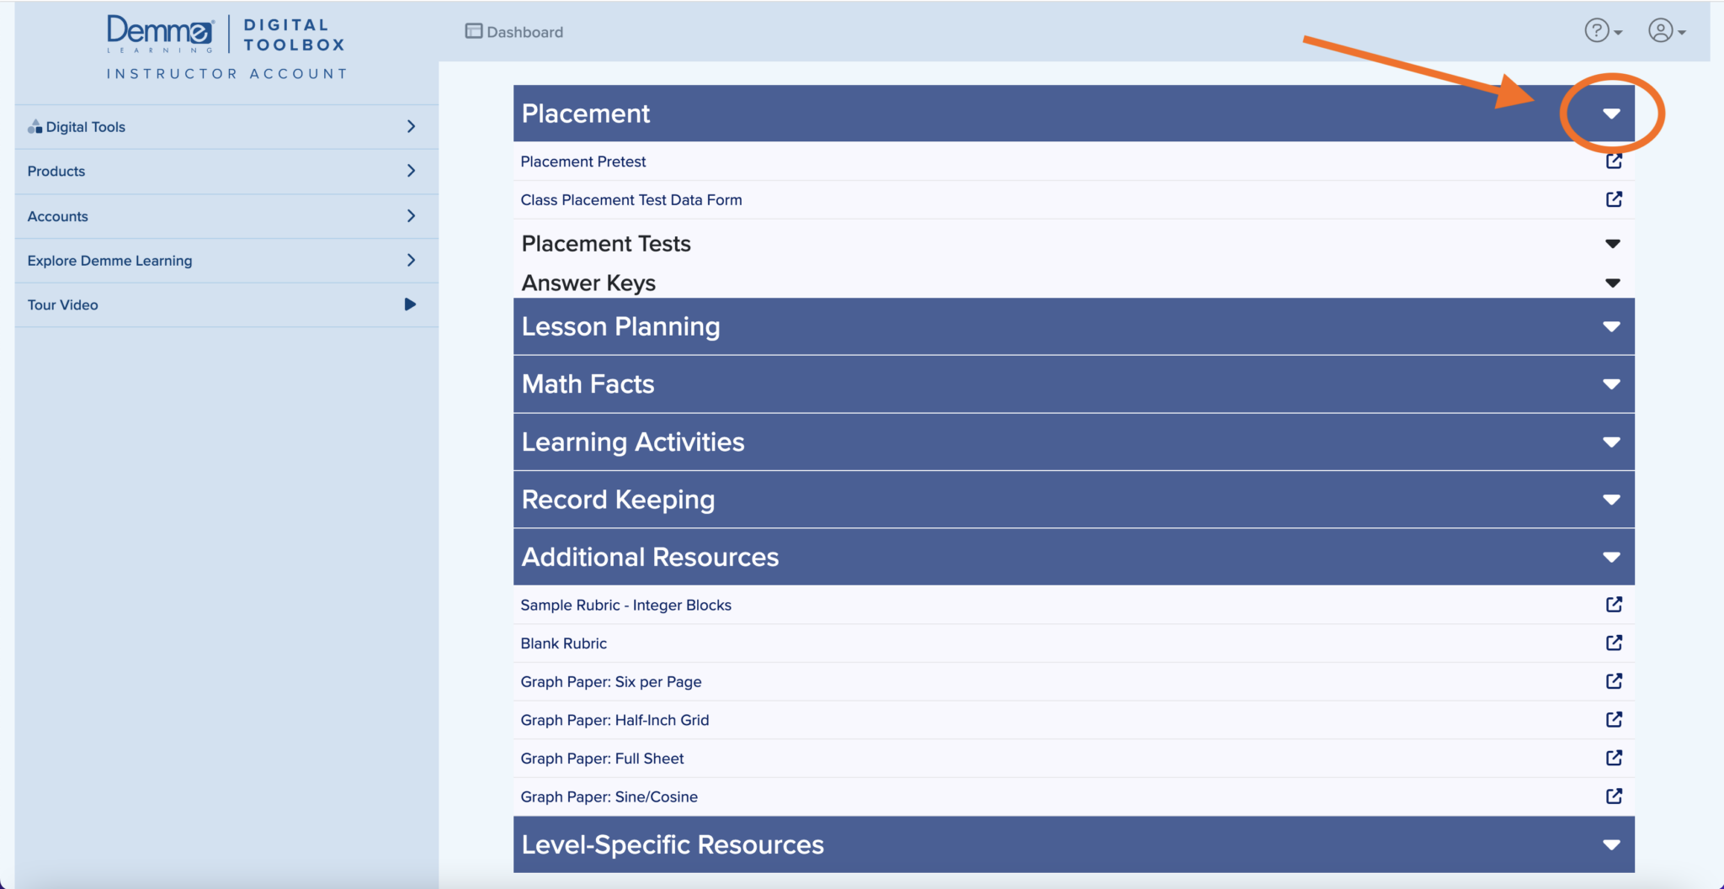Viewport: 1724px width, 889px height.
Task: Open the Accounts sidebar menu
Action: pyautogui.click(x=56, y=215)
